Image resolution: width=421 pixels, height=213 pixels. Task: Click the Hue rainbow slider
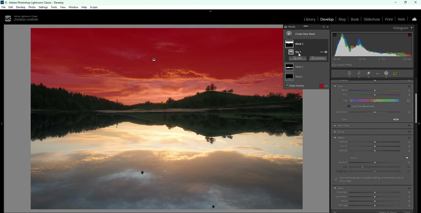(x=375, y=101)
